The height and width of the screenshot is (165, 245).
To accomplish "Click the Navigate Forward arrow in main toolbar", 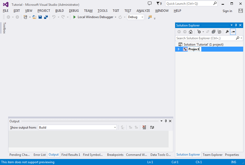I will (x=17, y=17).
